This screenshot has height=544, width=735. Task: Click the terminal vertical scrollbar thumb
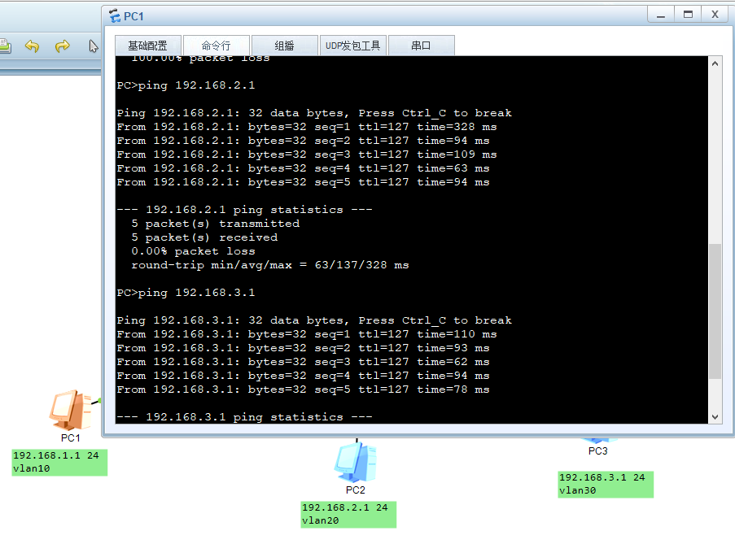(715, 311)
